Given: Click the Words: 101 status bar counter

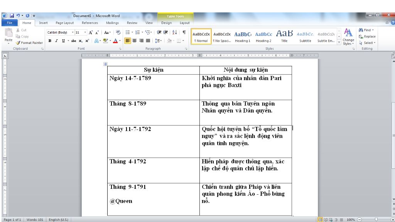Looking at the screenshot, I should (35, 220).
